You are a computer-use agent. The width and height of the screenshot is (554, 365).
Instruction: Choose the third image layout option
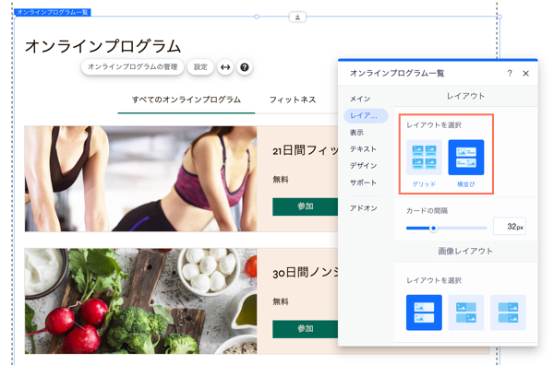pos(508,312)
